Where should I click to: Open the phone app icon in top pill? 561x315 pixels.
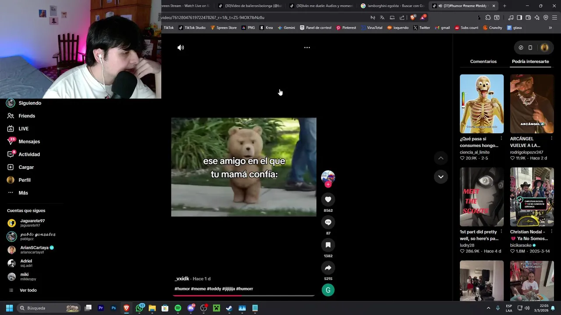point(530,47)
